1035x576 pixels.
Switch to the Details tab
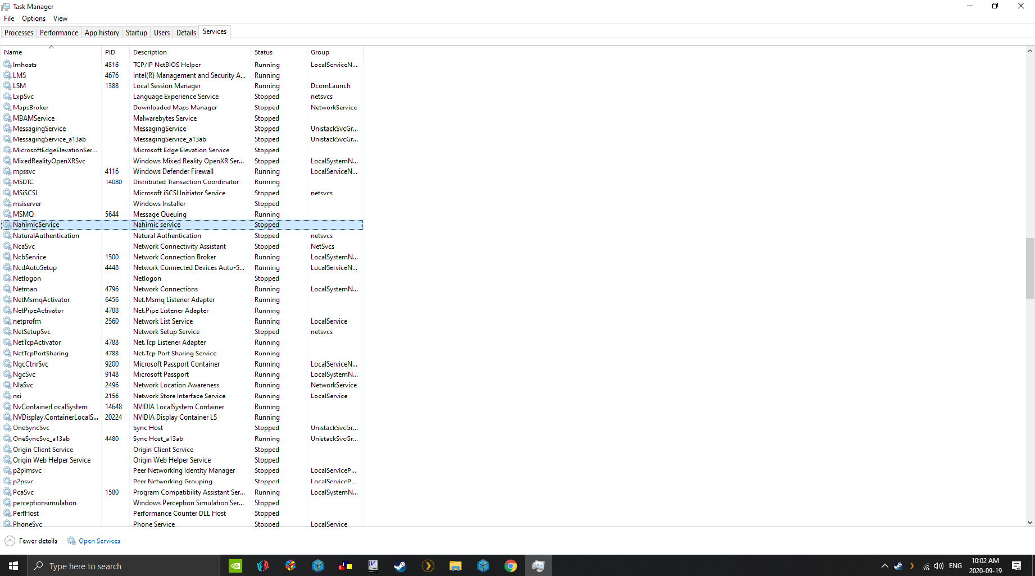[x=186, y=33]
